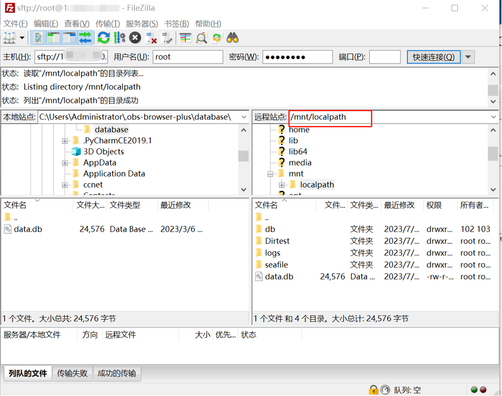
Task: Open the 服务器(S) menu
Action: pos(142,24)
